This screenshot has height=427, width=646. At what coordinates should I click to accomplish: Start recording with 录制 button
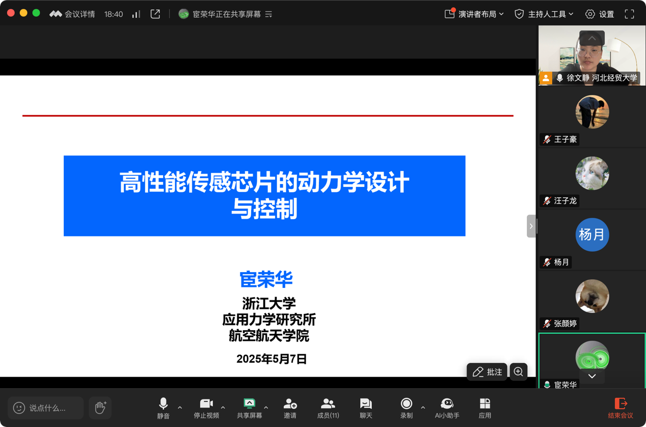[x=406, y=408]
